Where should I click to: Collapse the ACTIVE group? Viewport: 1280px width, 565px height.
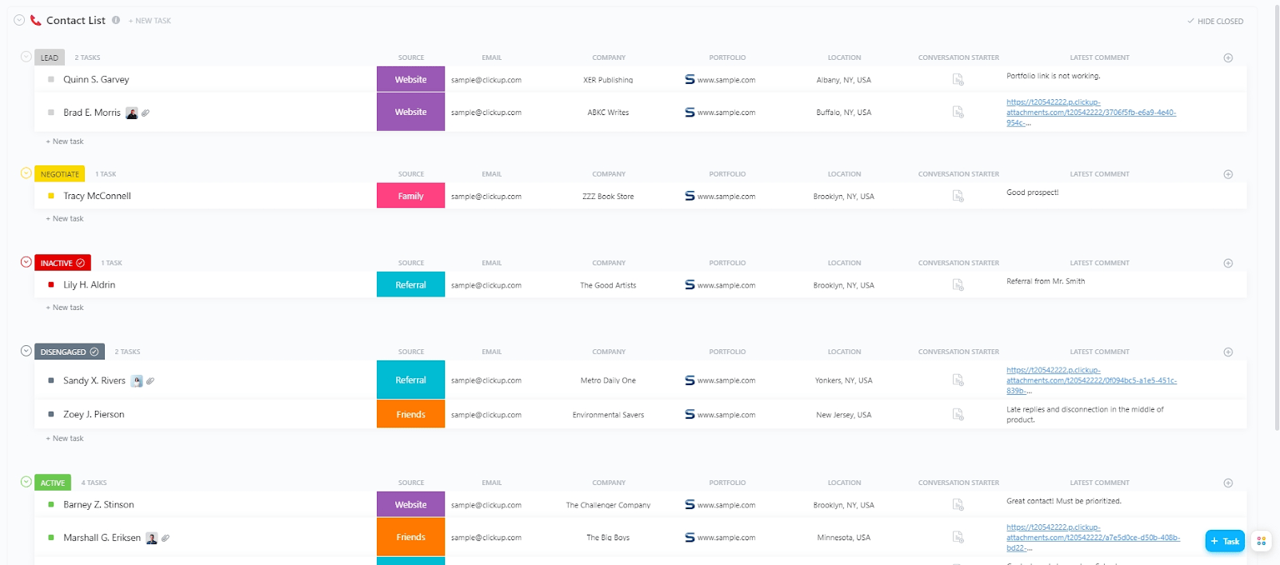[26, 482]
